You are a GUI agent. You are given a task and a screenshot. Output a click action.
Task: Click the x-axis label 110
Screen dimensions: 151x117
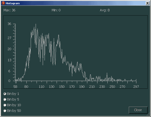click(42, 87)
